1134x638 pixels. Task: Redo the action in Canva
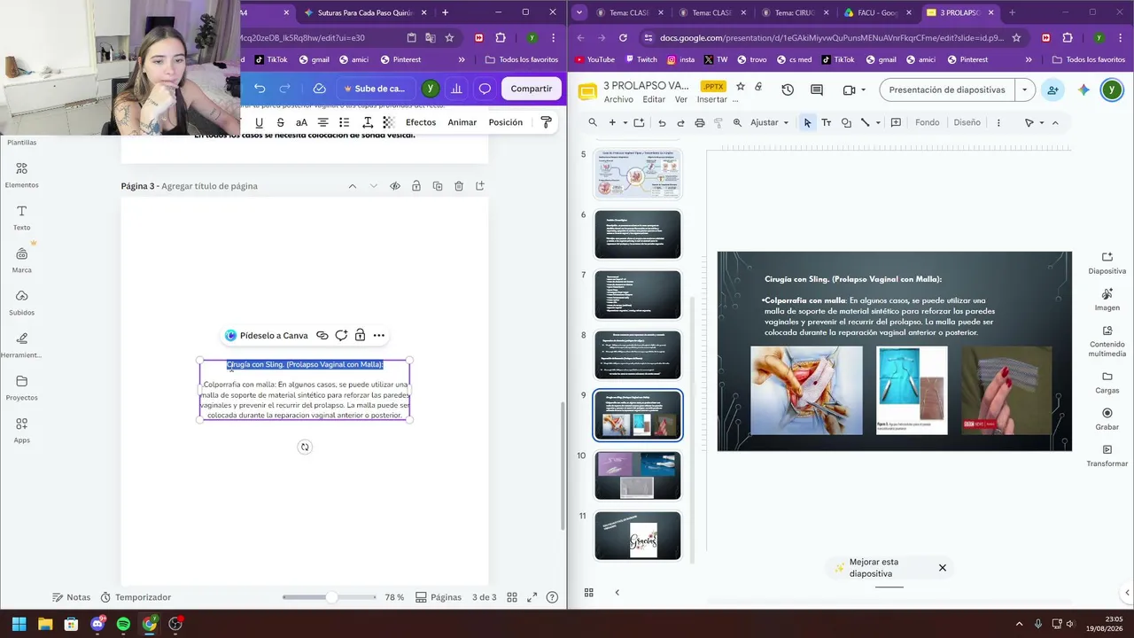[284, 89]
